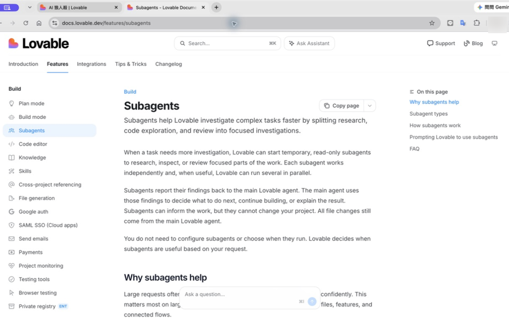Click the Private registry box icon
The width and height of the screenshot is (509, 318).
click(x=12, y=306)
